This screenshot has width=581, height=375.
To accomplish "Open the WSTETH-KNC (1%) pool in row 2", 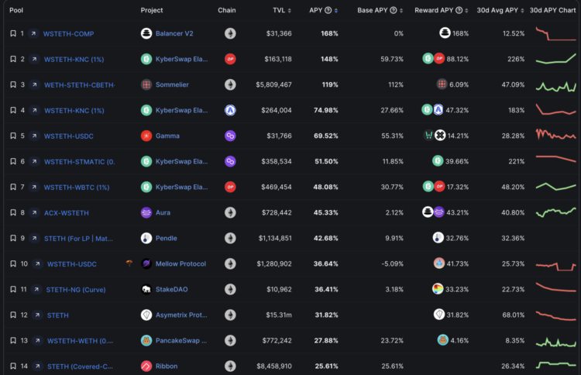I will [74, 59].
